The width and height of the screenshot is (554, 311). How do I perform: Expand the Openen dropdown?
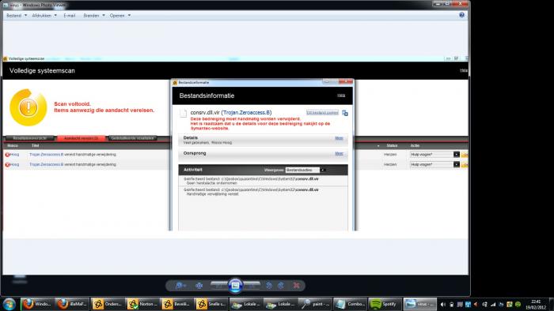tap(120, 16)
